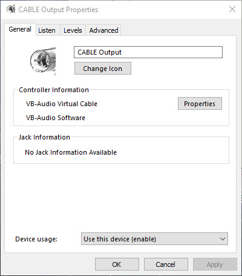Open the Device usage combo box
Screen dimensions: 242x276
click(154, 239)
